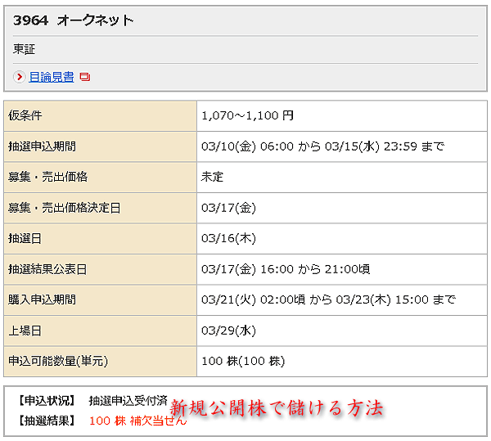Click the 東証 market label
This screenshot has width=491, height=441.
pos(24,49)
